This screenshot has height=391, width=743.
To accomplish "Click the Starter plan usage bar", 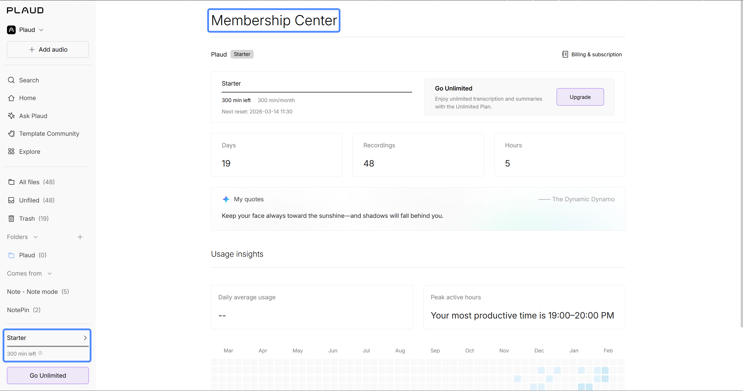I will click(317, 92).
